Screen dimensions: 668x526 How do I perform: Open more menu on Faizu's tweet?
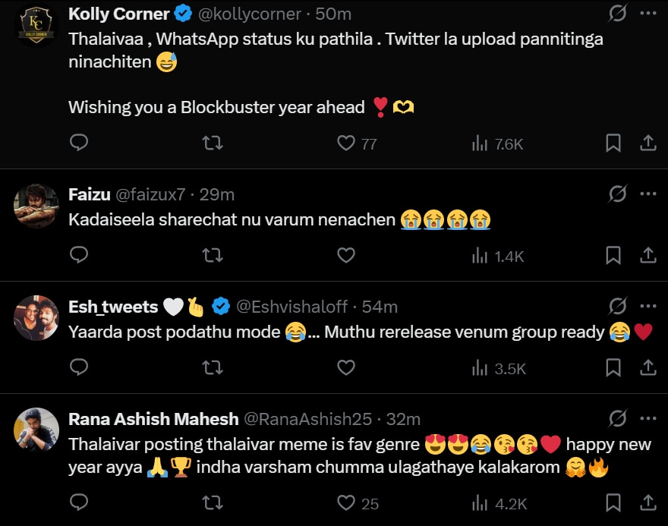click(648, 194)
